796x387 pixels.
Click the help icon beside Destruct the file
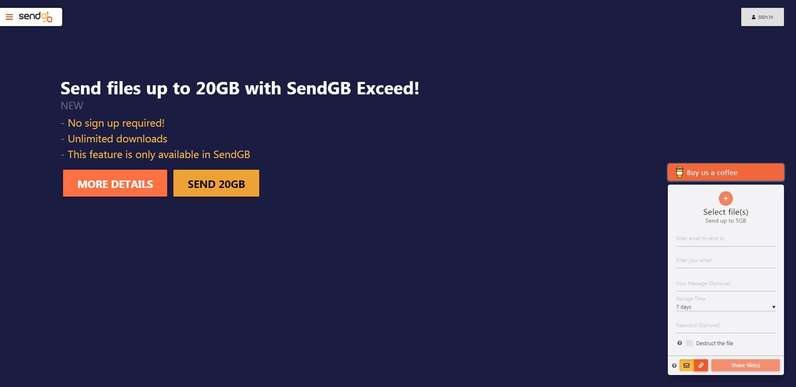pos(679,343)
